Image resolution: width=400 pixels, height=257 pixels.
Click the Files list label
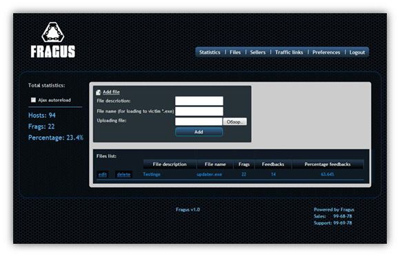click(106, 156)
